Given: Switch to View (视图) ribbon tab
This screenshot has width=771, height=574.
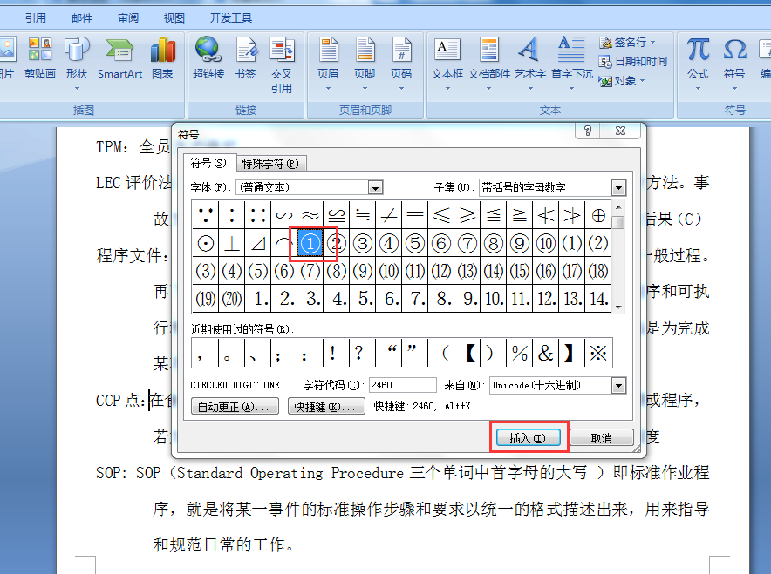Looking at the screenshot, I should click(174, 18).
